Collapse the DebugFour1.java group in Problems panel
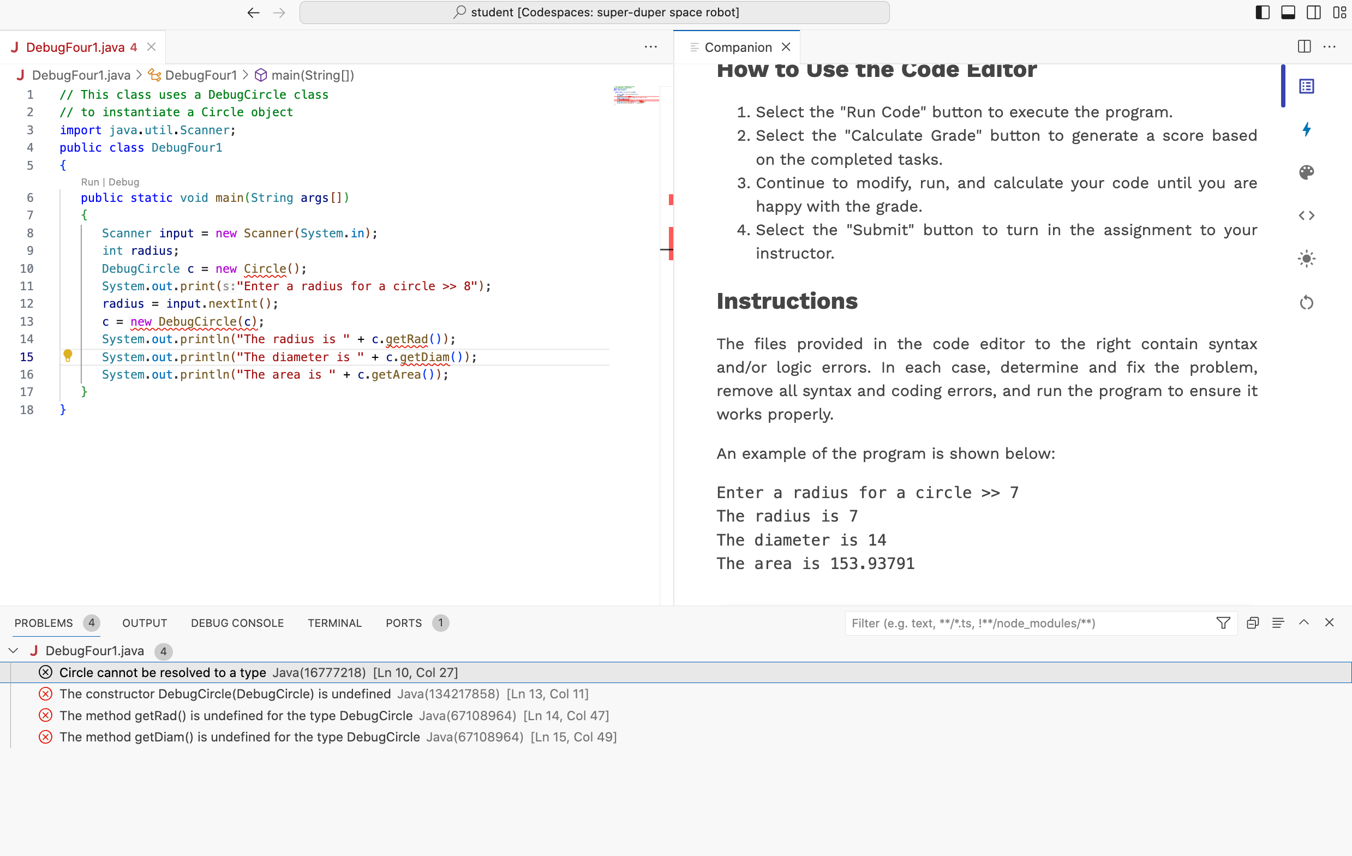 pyautogui.click(x=13, y=650)
